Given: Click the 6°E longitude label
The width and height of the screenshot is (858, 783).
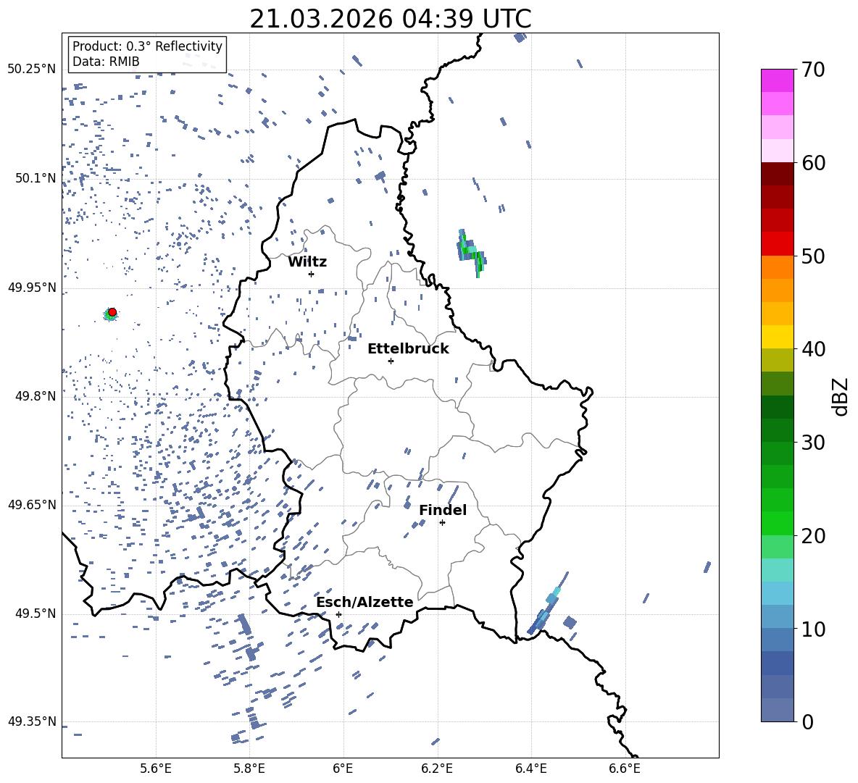Looking at the screenshot, I should pyautogui.click(x=343, y=769).
